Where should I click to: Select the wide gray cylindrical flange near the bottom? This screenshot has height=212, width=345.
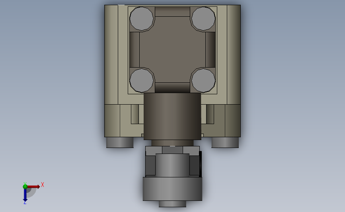[x=172, y=189]
